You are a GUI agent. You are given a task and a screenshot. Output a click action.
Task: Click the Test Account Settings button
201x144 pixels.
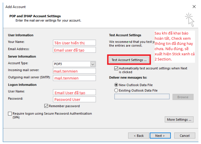tap(129, 60)
